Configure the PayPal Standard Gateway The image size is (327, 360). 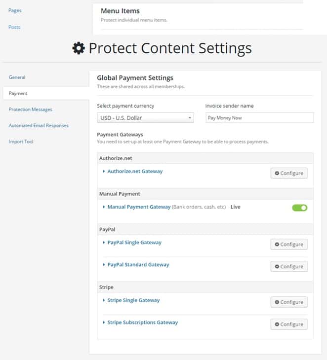pyautogui.click(x=289, y=267)
